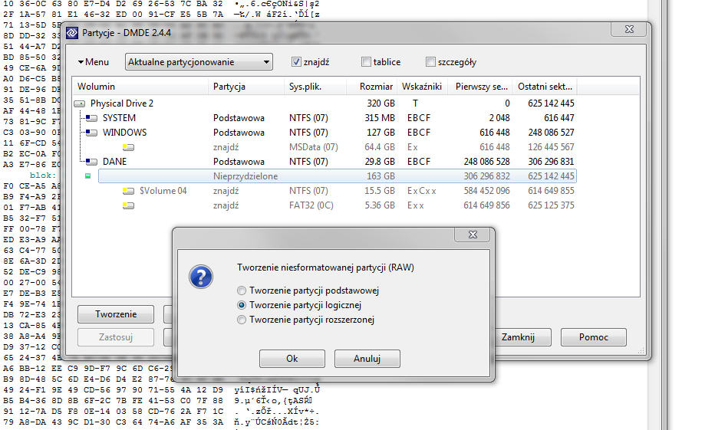Enable the 'szczegóły' checkbox
Viewport: 705px width, 430px height.
pyautogui.click(x=430, y=62)
